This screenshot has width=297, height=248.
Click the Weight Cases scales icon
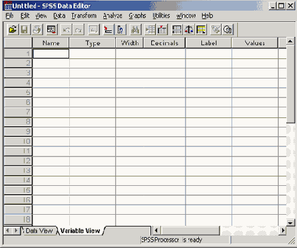[x=189, y=30]
